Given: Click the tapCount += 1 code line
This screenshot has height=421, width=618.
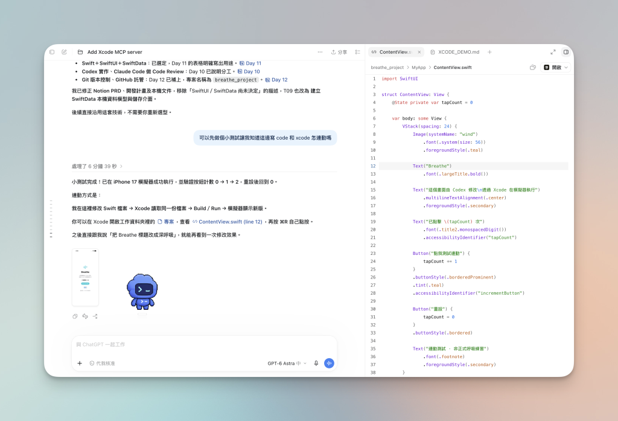Looking at the screenshot, I should click(440, 261).
